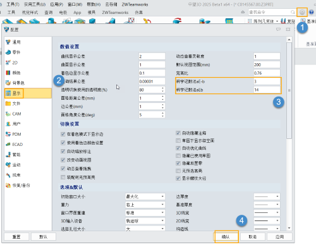Click the 曲线显示公差 input field
316x247 pixels.
click(x=152, y=56)
